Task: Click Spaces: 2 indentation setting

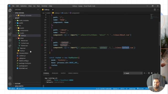Action: (x=116, y=89)
